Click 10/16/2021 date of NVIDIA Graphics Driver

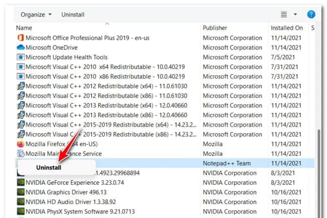point(286,192)
